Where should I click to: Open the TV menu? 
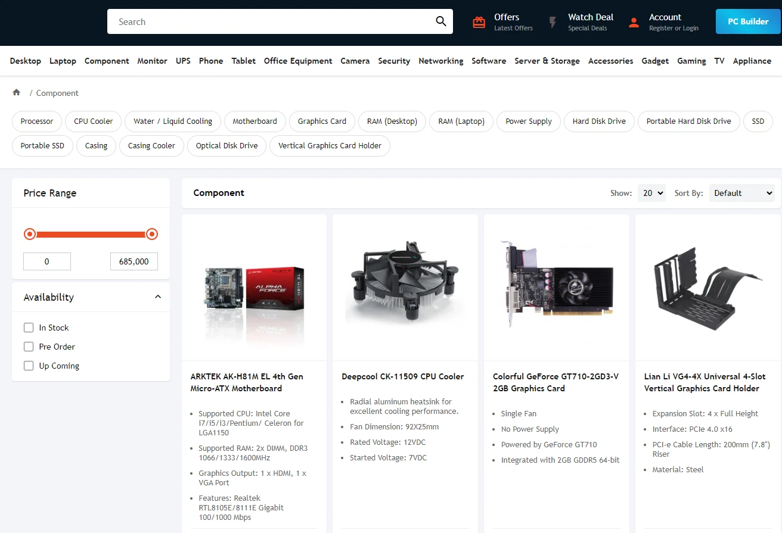[x=719, y=61]
